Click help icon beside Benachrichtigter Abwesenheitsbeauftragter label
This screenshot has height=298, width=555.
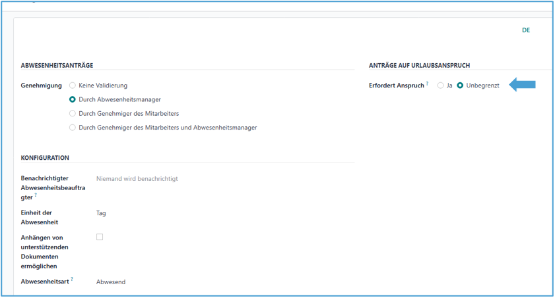(x=36, y=195)
